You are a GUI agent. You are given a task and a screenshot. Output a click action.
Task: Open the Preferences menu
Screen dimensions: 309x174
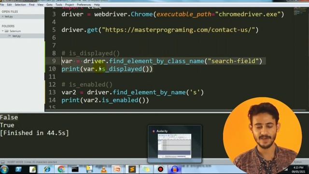(84, 4)
